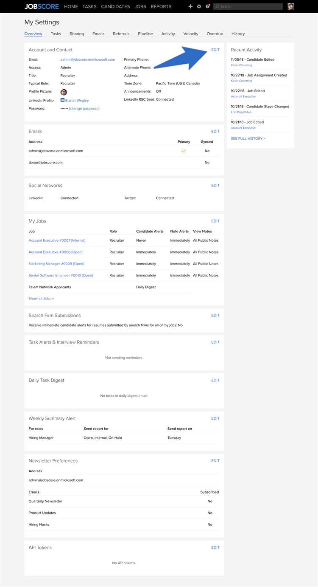
Task: Click the JobScore logo
Action: (x=42, y=6)
